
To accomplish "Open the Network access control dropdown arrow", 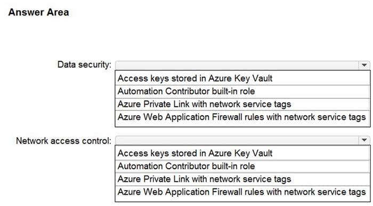I will [364, 140].
